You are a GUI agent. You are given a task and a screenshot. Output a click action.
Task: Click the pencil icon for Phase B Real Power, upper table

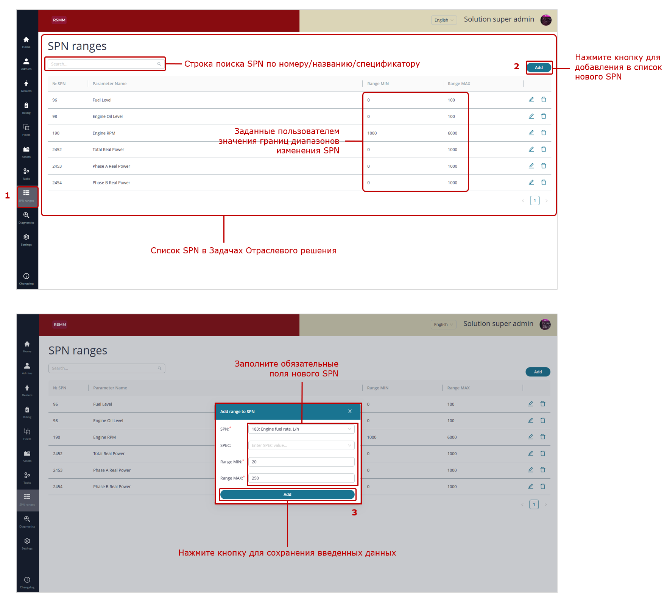point(531,183)
